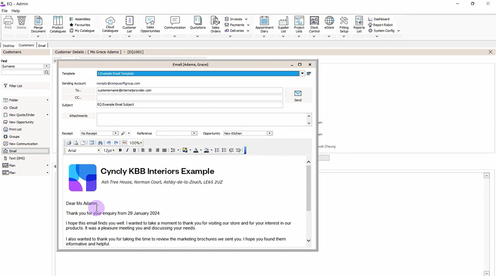
Task: Click the Attachments button
Action: coord(78,116)
